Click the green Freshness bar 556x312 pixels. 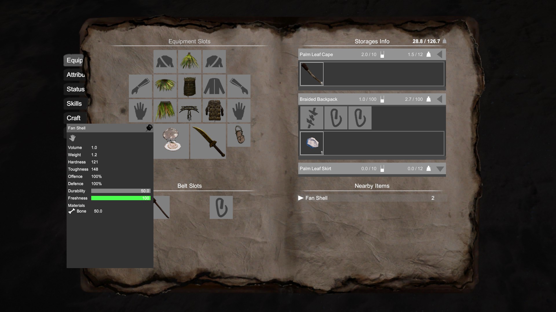[120, 198]
